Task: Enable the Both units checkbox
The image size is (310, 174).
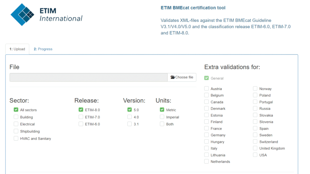Action: (162, 124)
